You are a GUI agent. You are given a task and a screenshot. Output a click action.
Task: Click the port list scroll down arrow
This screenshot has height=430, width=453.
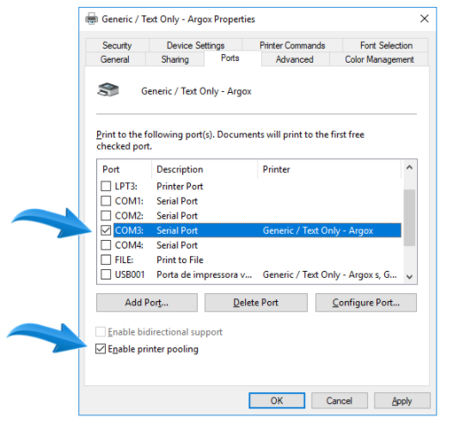pos(409,277)
